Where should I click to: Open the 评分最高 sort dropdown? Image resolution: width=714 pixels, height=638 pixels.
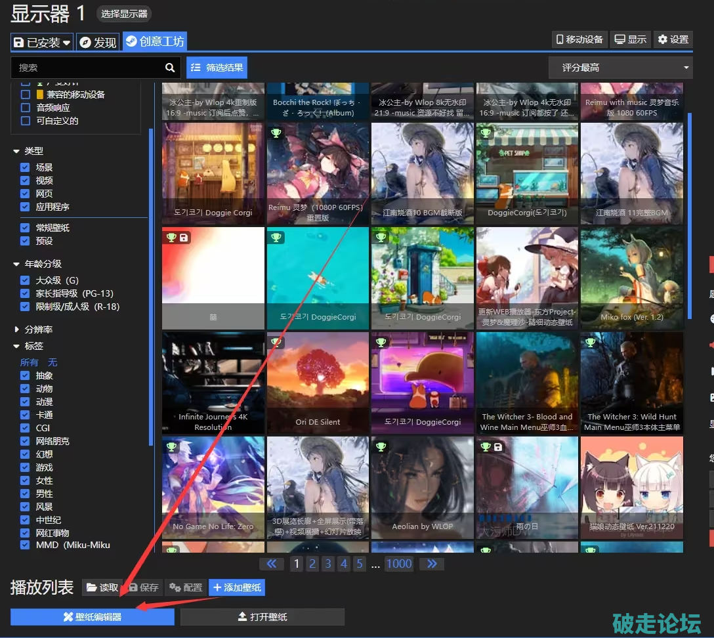point(620,68)
